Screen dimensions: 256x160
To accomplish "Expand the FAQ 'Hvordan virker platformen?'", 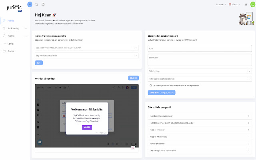I will coord(200,116).
